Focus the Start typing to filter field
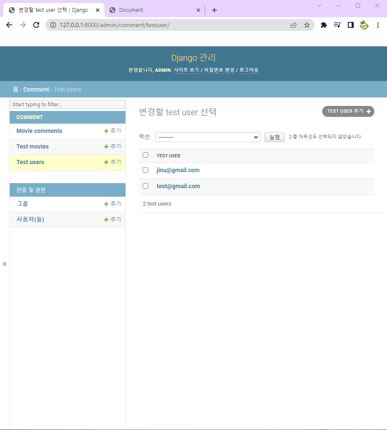Image resolution: width=387 pixels, height=430 pixels. pyautogui.click(x=68, y=105)
